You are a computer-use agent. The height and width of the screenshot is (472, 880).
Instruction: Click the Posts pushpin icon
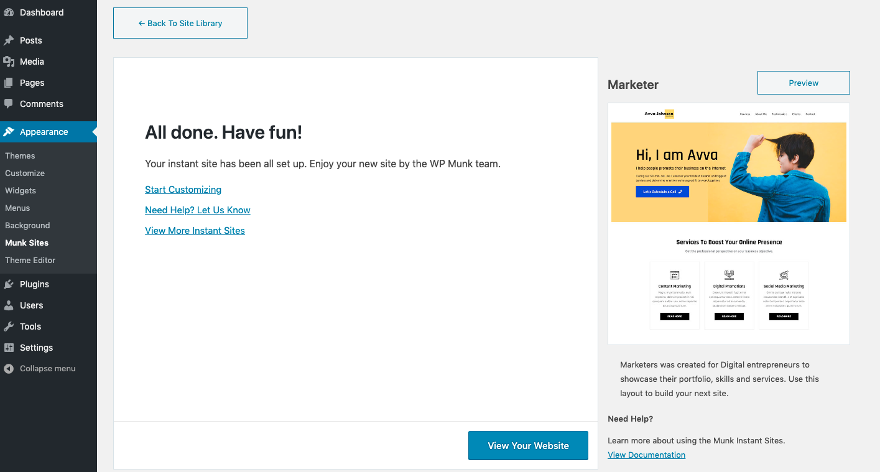9,40
